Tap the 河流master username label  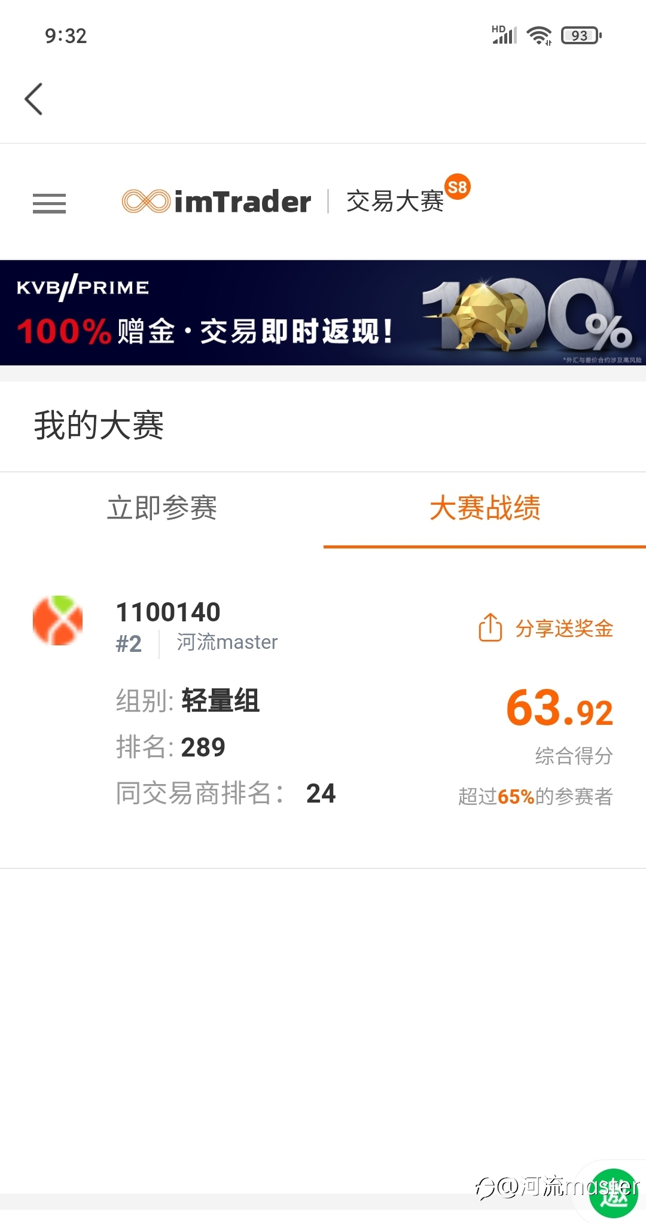[x=227, y=642]
